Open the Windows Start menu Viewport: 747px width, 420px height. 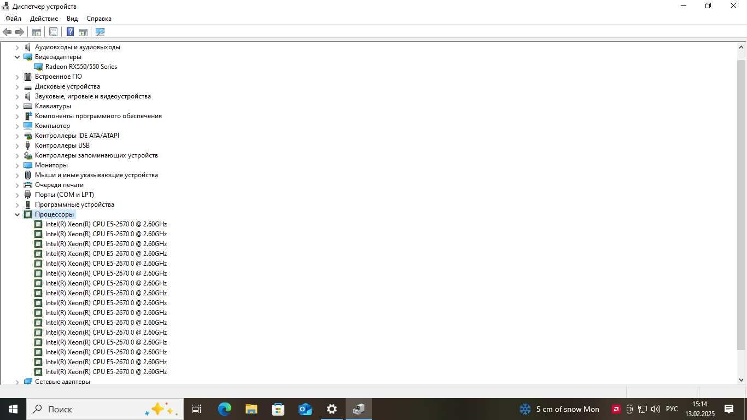point(13,409)
